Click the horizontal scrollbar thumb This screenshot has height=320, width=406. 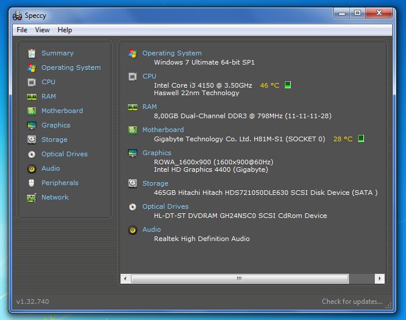pyautogui.click(x=240, y=279)
